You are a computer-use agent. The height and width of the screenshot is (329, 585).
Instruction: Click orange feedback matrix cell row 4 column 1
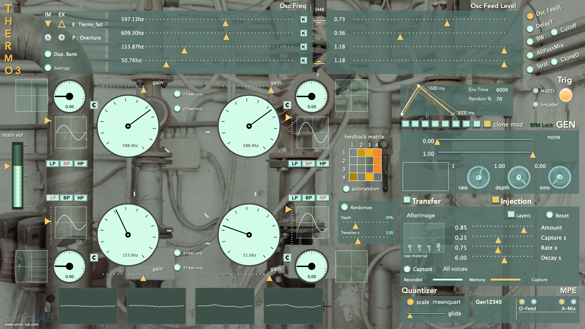[353, 177]
